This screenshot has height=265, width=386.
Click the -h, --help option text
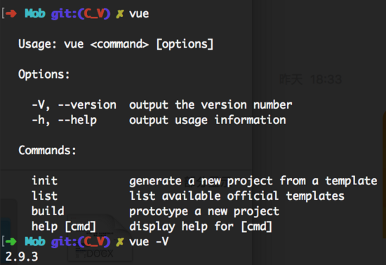[x=65, y=121]
